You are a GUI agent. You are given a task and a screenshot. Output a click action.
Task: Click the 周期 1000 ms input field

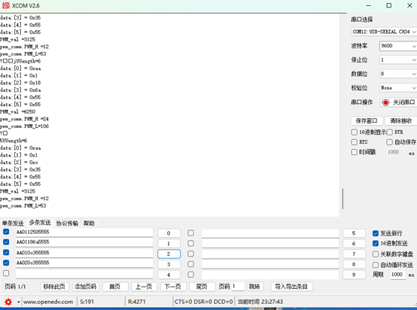(398, 275)
